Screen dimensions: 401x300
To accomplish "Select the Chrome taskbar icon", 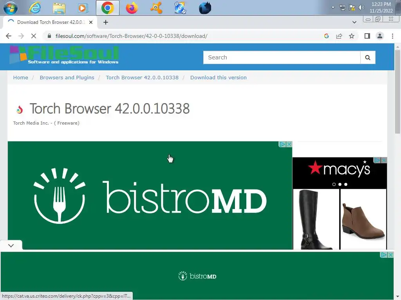I will [x=107, y=8].
